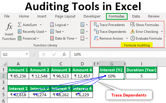This screenshot has height=103, width=166.
Task: Open the Date & Time functions icon
Action: click(52, 38)
